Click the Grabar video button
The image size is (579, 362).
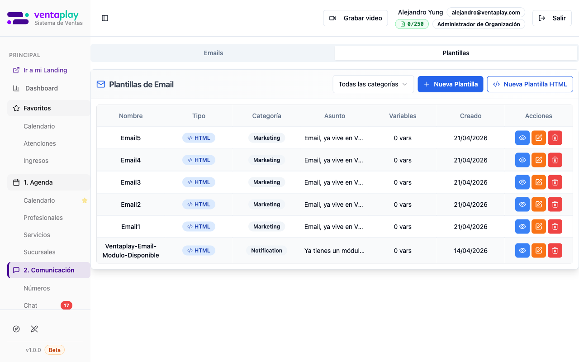(355, 18)
